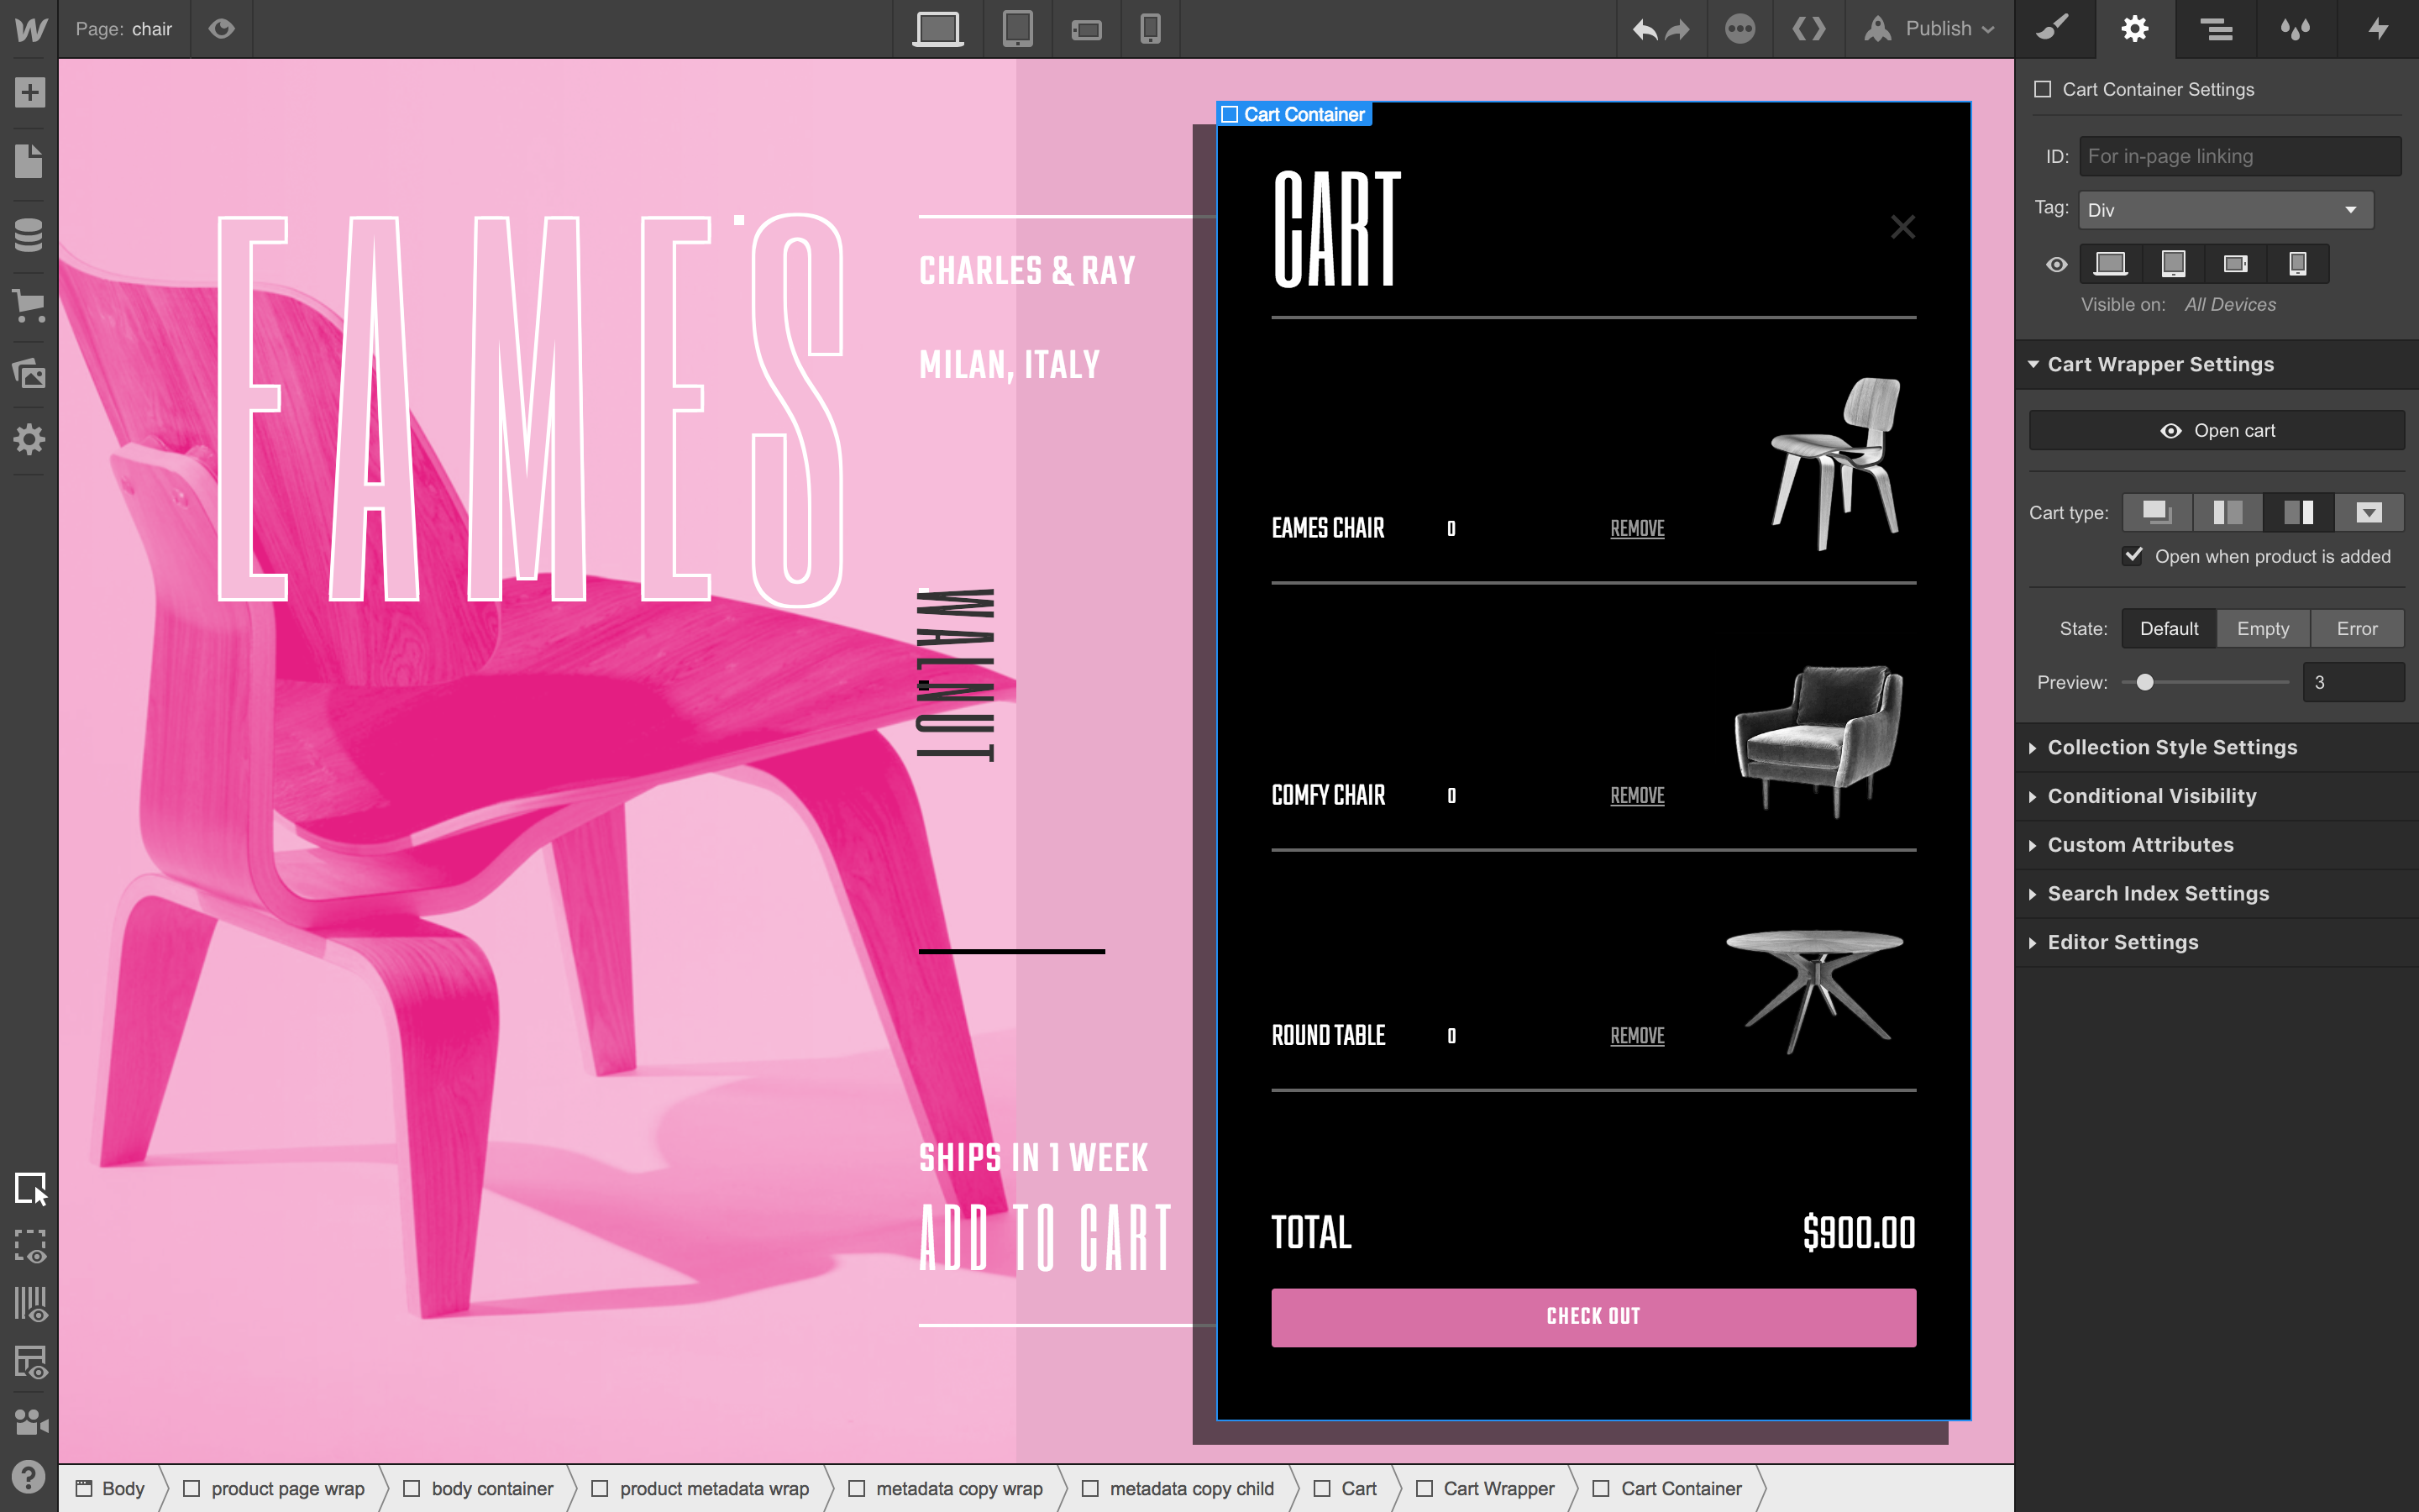Switch to the Navigator tab
The height and width of the screenshot is (1512, 2419).
pyautogui.click(x=2216, y=29)
